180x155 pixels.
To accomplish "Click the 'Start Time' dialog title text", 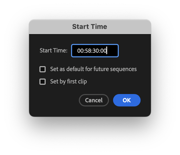I will (x=90, y=27).
